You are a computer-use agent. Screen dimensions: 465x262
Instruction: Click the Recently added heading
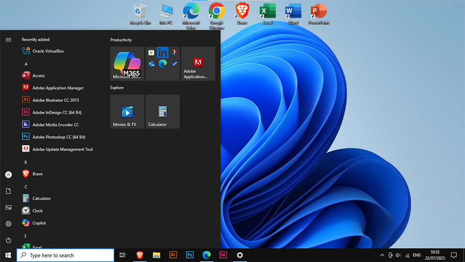(x=35, y=39)
